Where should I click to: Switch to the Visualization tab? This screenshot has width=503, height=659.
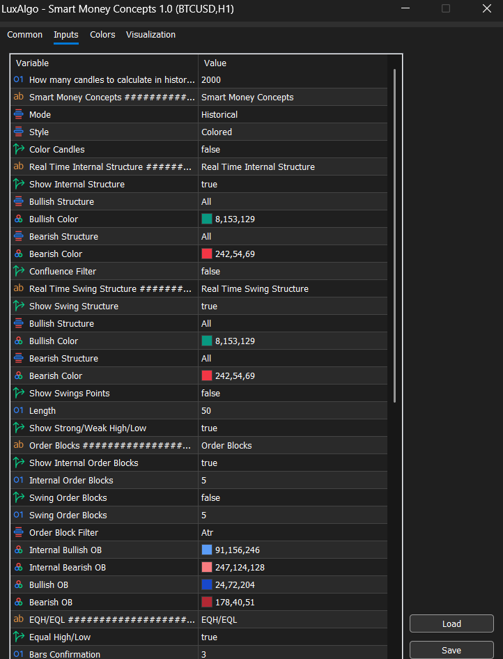coord(151,34)
